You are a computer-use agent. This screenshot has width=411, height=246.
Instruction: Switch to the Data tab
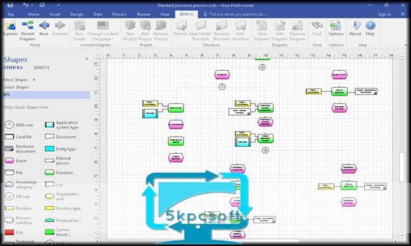(x=98, y=14)
